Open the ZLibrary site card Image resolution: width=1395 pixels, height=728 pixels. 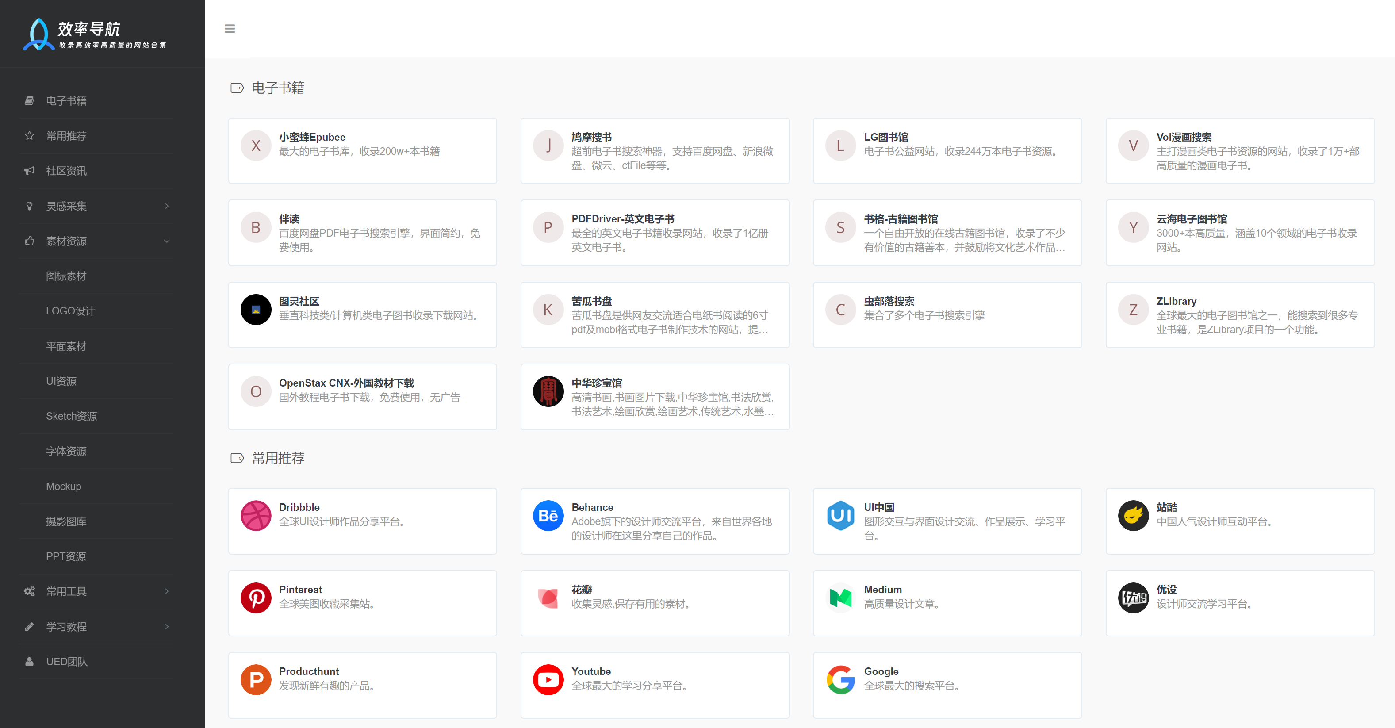point(1240,315)
